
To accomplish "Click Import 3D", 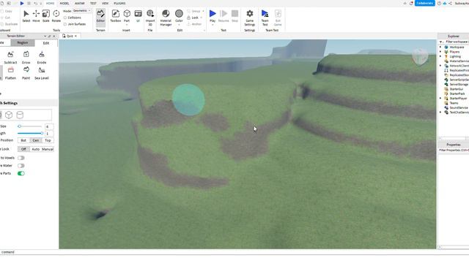I will (x=150, y=18).
